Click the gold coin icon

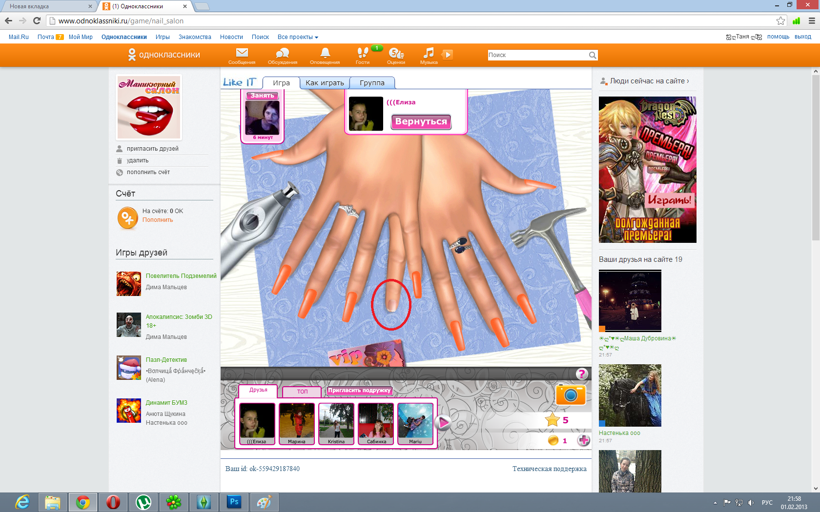coord(553,440)
